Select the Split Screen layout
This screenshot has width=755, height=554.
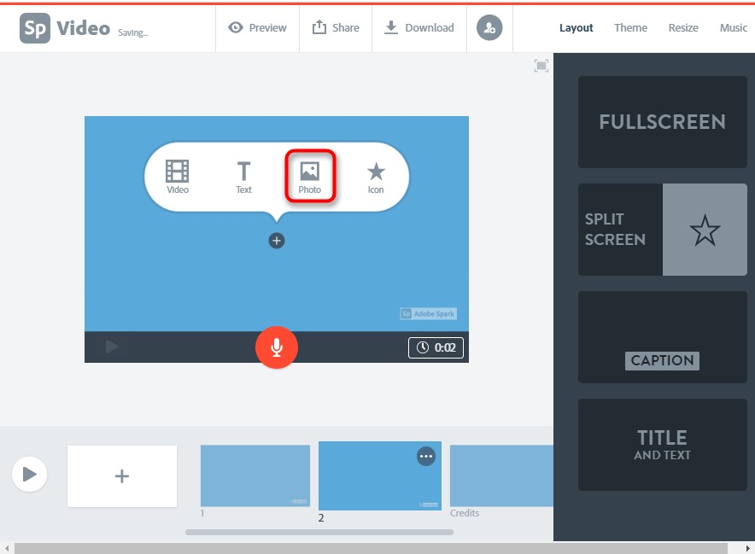[x=663, y=230]
